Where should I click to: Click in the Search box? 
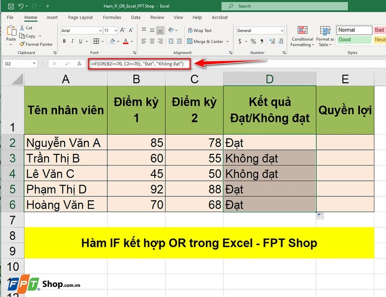pyautogui.click(x=285, y=6)
